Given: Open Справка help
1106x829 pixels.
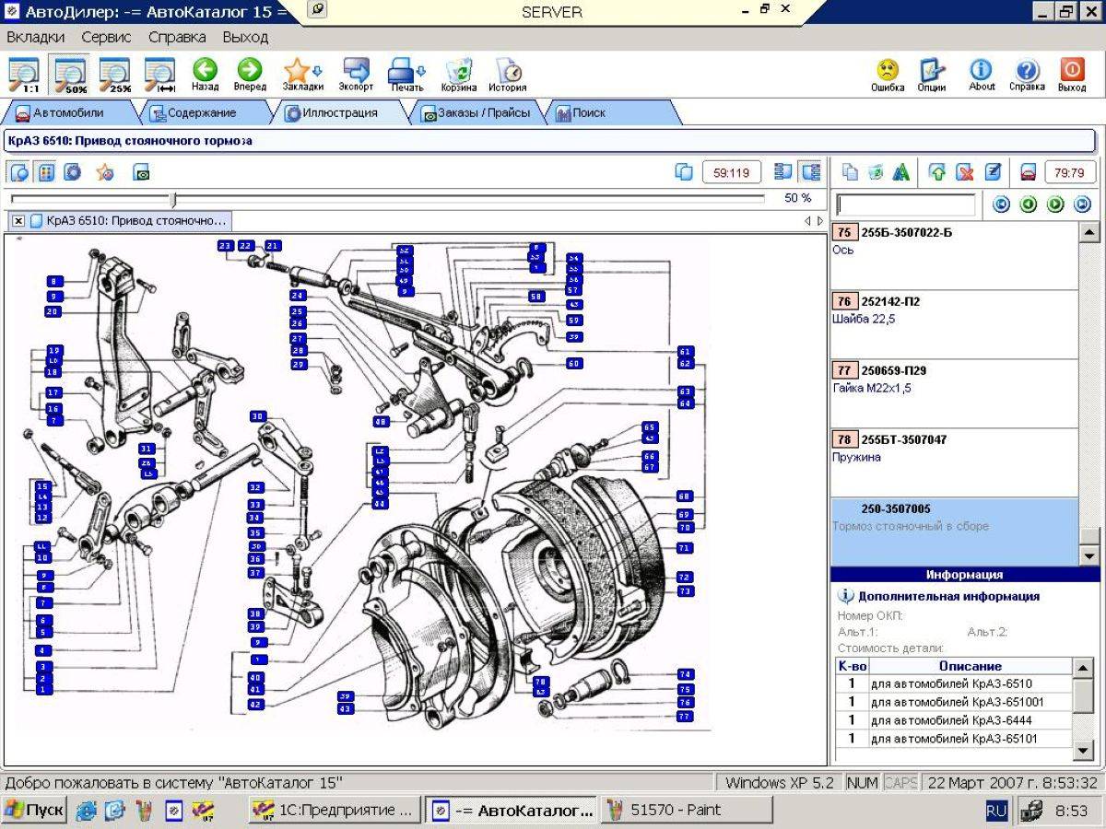Looking at the screenshot, I should tap(1027, 75).
